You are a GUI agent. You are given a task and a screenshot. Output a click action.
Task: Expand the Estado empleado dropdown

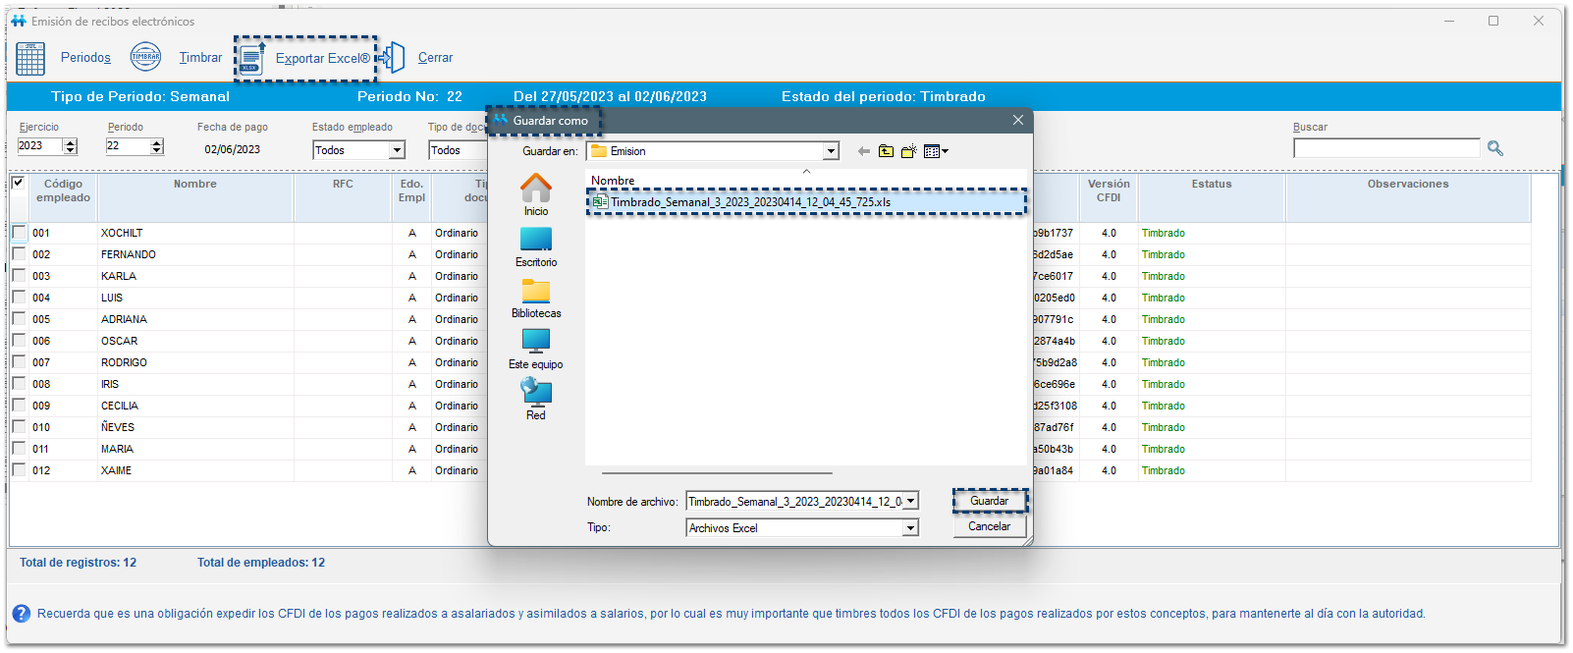pos(397,150)
